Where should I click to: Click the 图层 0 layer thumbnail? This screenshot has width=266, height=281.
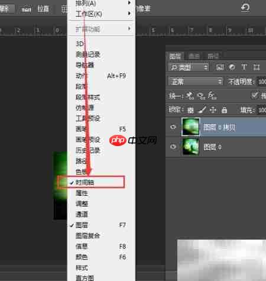point(190,147)
